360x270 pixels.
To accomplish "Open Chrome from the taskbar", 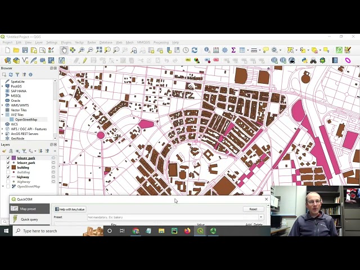I will (x=136, y=231).
